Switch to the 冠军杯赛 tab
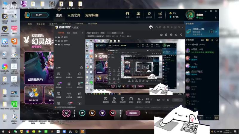The height and width of the screenshot is (134, 239). (x=92, y=15)
